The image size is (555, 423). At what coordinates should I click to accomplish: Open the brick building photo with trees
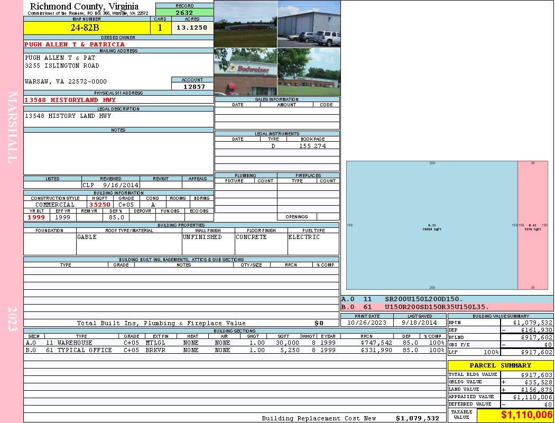[x=309, y=71]
